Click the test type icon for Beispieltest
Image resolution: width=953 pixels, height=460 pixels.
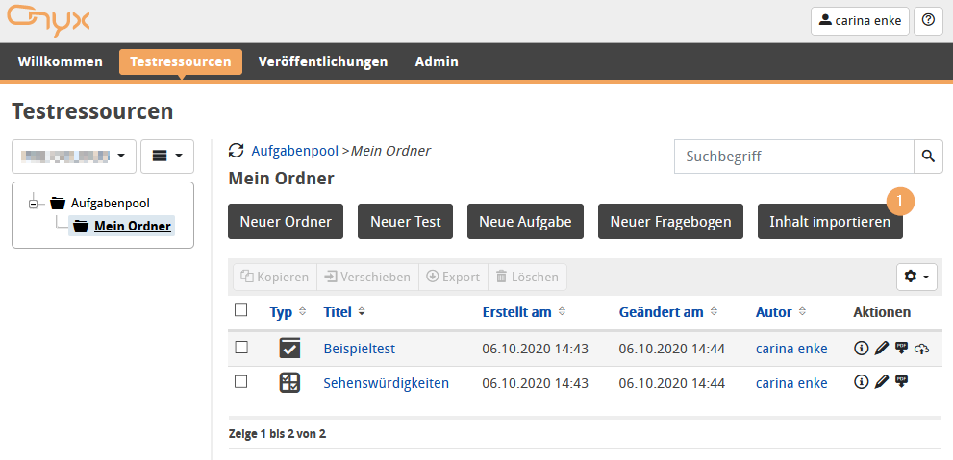[x=289, y=349]
